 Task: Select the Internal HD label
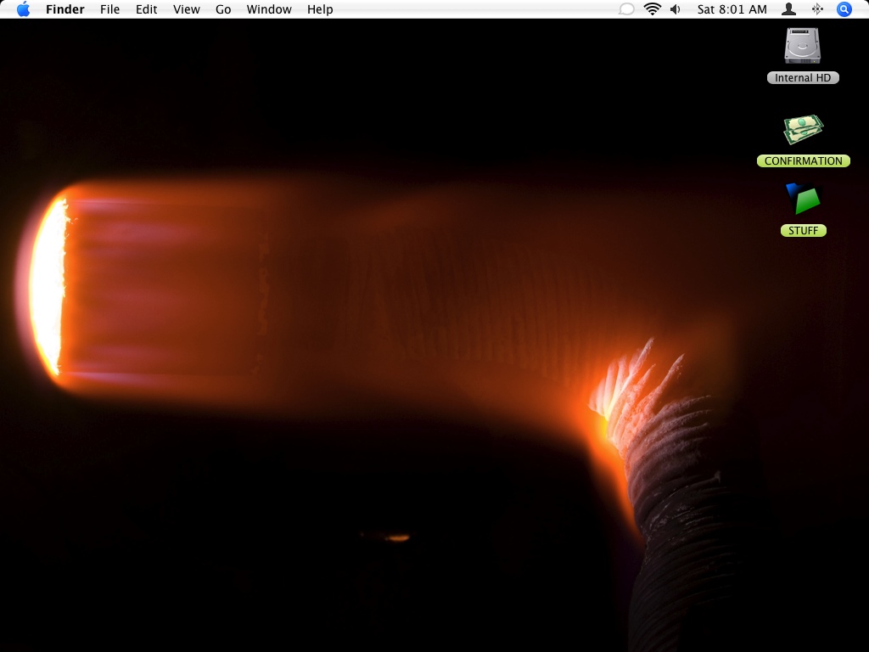tap(803, 78)
